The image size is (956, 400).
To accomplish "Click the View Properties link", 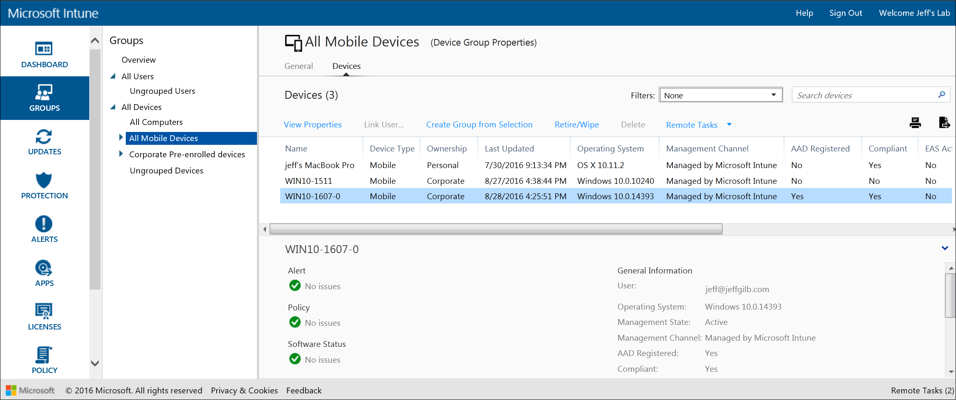I will [313, 124].
